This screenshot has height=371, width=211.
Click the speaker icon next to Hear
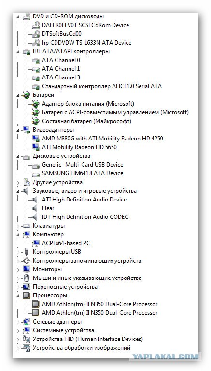click(35, 208)
